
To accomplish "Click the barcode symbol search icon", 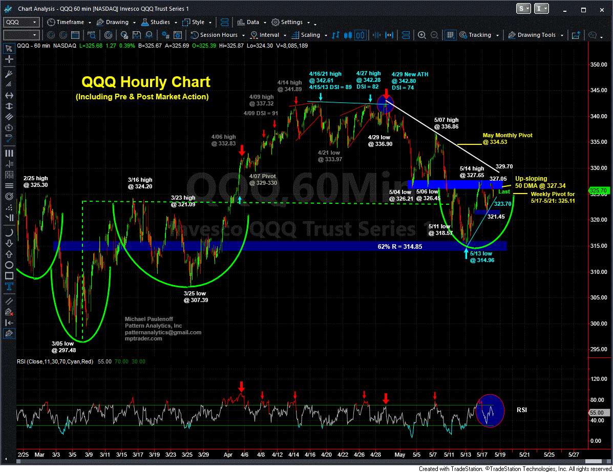I will click(92, 35).
